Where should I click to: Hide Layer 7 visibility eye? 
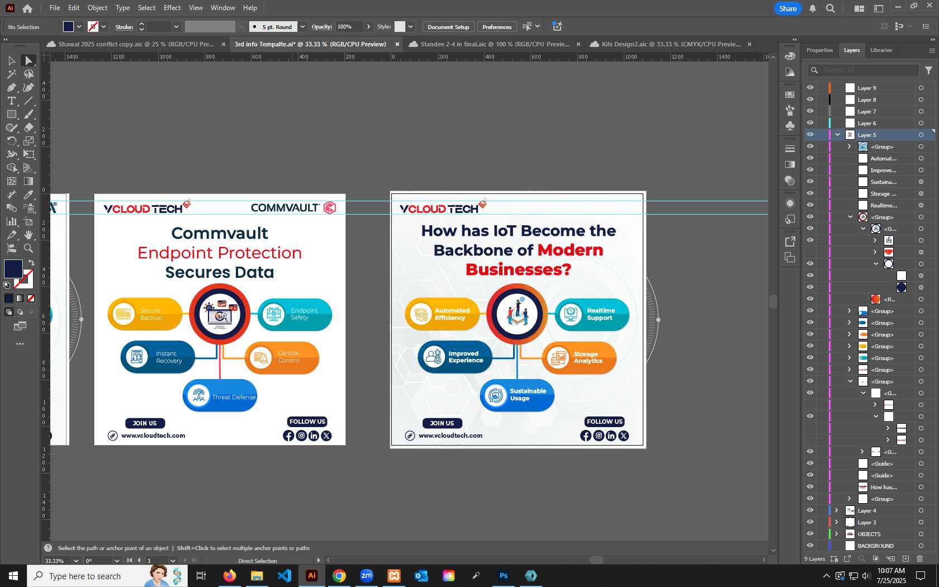810,111
